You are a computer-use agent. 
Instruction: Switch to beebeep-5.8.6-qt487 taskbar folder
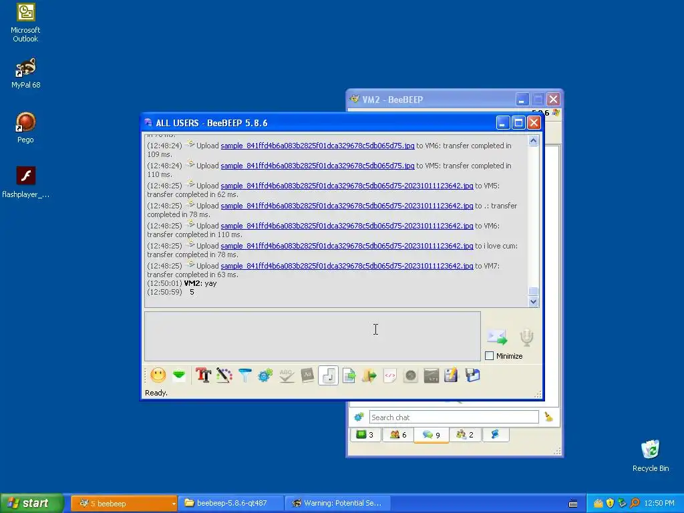231,504
